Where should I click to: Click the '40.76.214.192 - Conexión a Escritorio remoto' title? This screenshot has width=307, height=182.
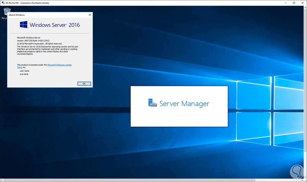[x=27, y=3]
